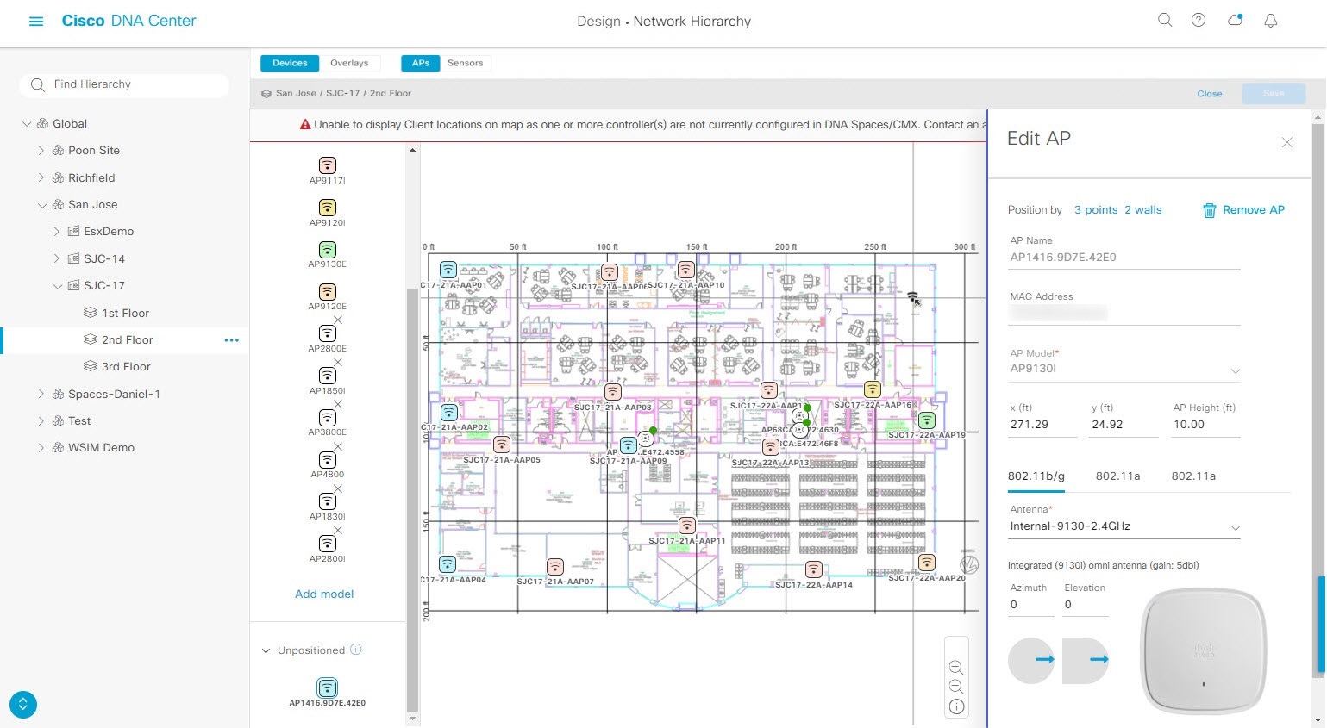Screen dimensions: 1327x728
Task: Click the info icon beside Unpositioned
Action: click(x=356, y=650)
